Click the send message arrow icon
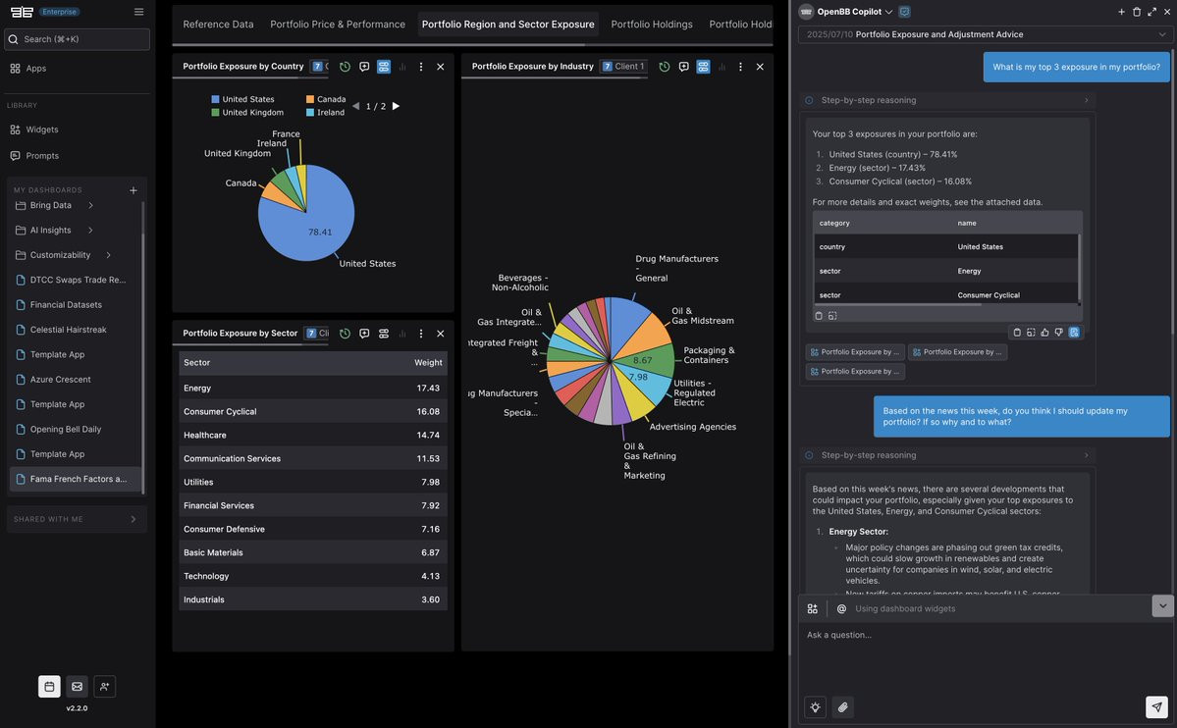Screen dimensions: 1177x728 click(1156, 707)
